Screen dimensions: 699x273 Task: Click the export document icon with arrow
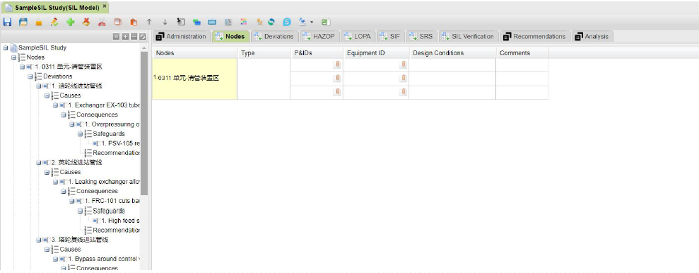click(303, 21)
